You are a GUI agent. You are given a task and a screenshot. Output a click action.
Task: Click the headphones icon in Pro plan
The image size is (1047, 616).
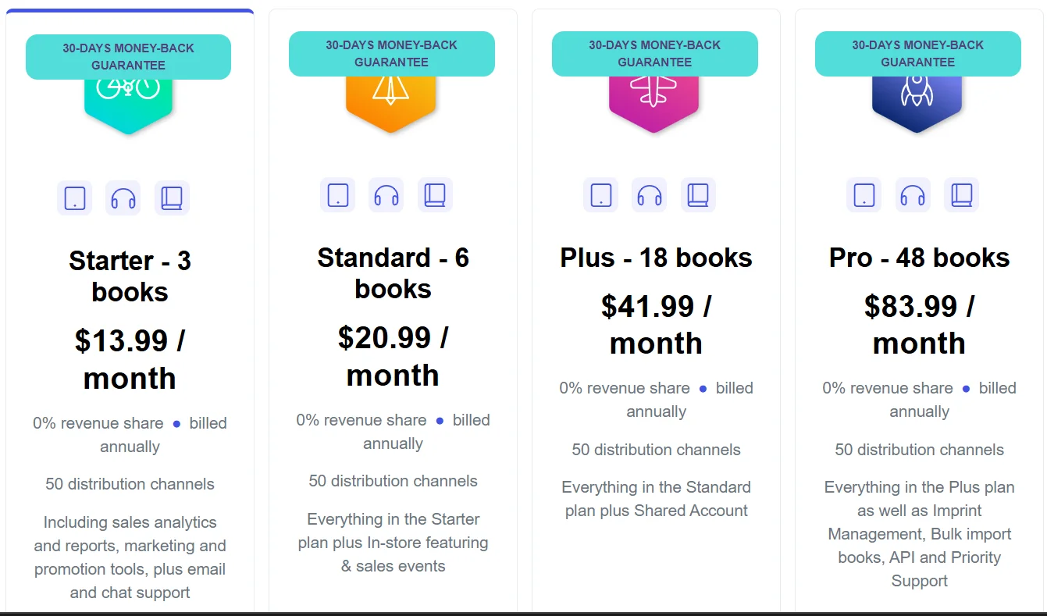(x=913, y=195)
